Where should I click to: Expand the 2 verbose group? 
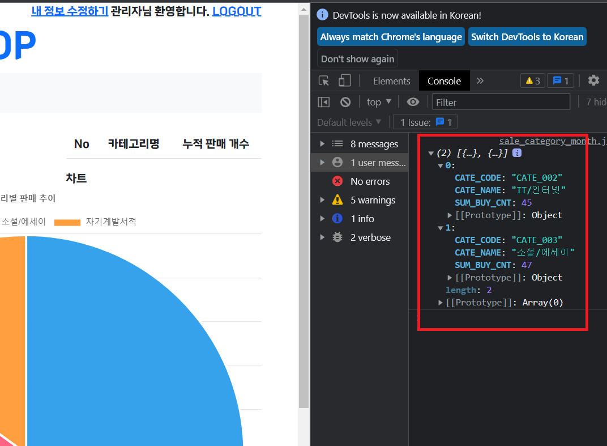[322, 237]
